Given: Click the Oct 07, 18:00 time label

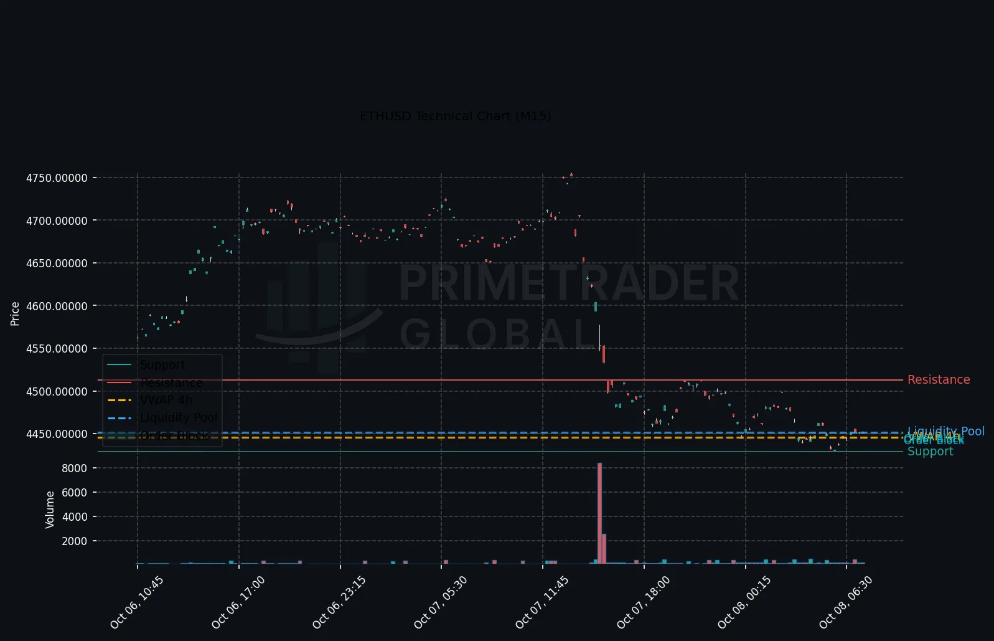Looking at the screenshot, I should (644, 602).
